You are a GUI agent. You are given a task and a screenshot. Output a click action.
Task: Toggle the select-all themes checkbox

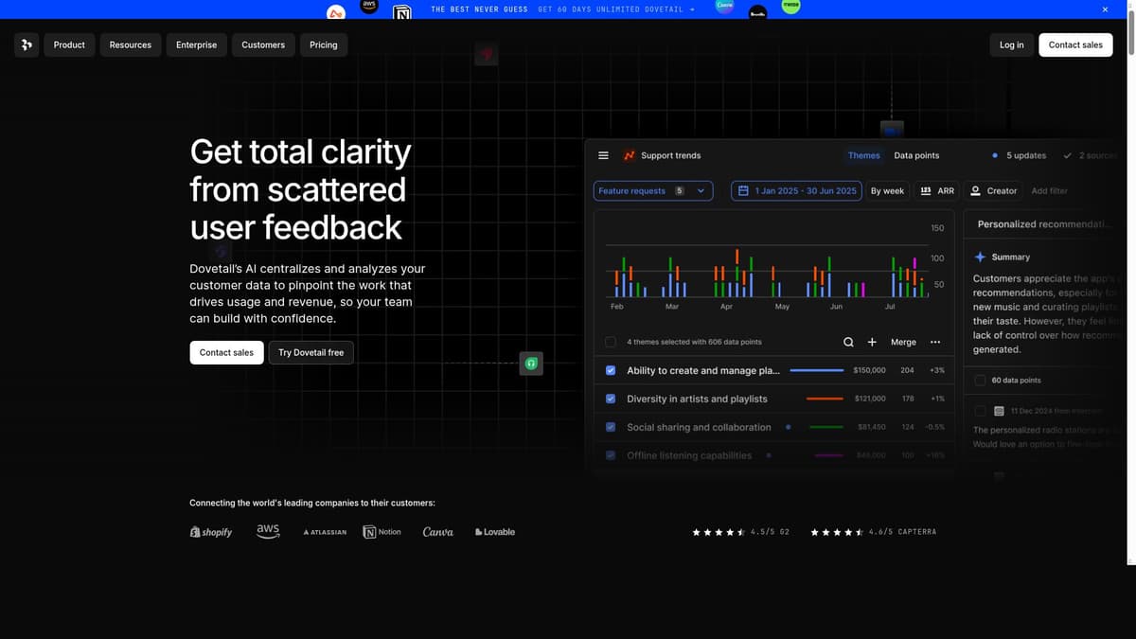611,342
